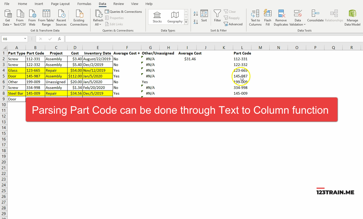The height and width of the screenshot is (219, 363).
Task: Click in the formula bar
Action: 214,39
